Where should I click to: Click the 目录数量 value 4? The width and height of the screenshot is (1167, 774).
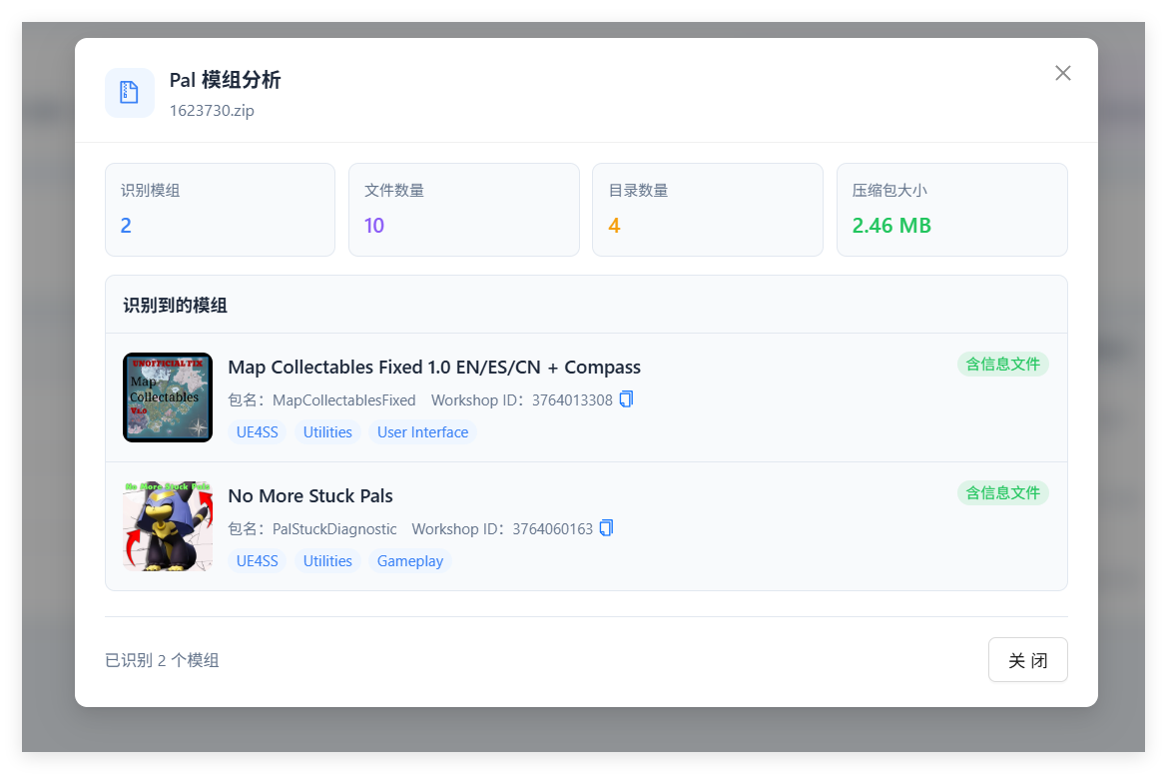coord(614,226)
